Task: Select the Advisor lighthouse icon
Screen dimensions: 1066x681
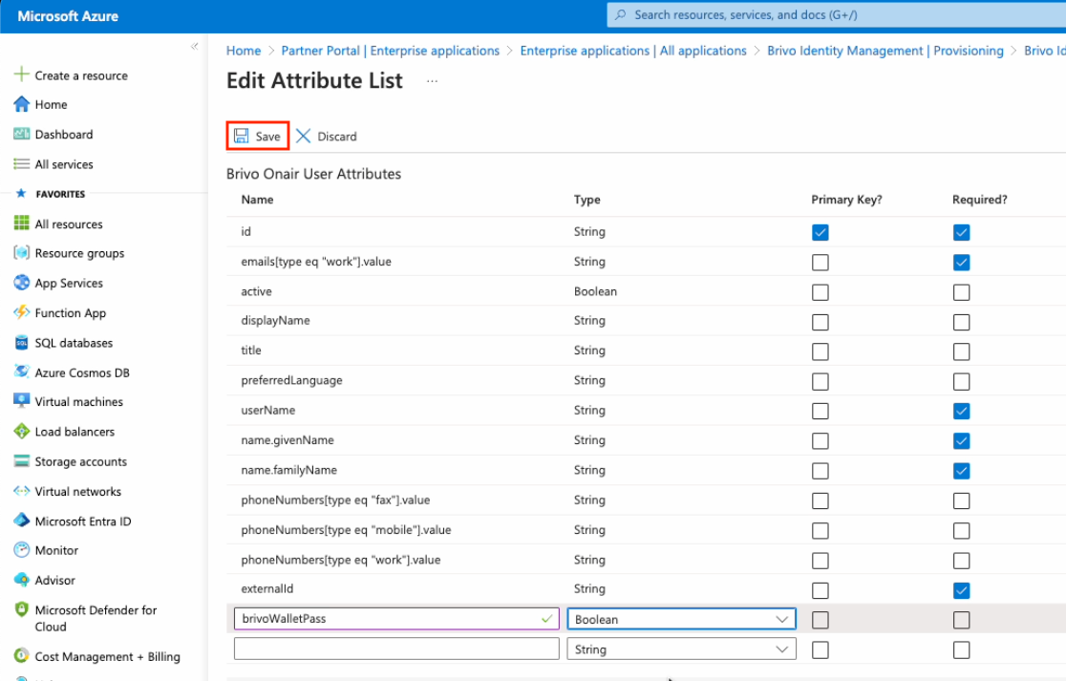Action: click(21, 580)
